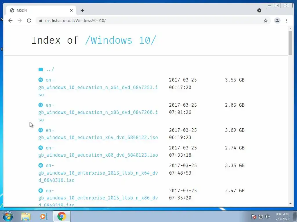
Task: Click disc icon of education_x86 file
Action: 41,147
